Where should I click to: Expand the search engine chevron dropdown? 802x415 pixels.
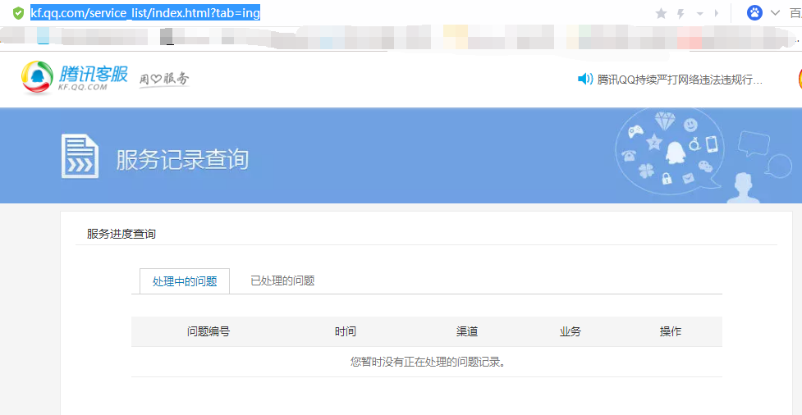click(775, 13)
